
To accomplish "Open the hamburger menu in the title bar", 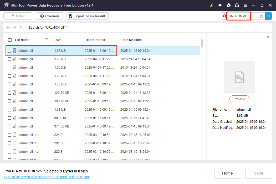I will pyautogui.click(x=245, y=5).
